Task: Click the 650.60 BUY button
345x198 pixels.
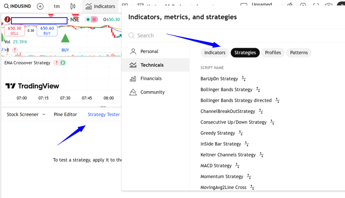Action: (47, 30)
